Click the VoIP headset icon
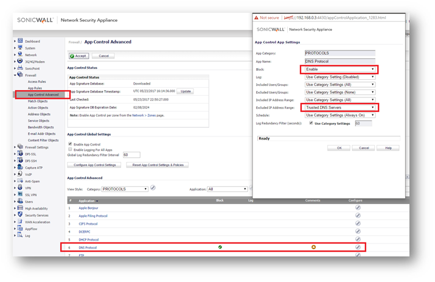 [20, 174]
